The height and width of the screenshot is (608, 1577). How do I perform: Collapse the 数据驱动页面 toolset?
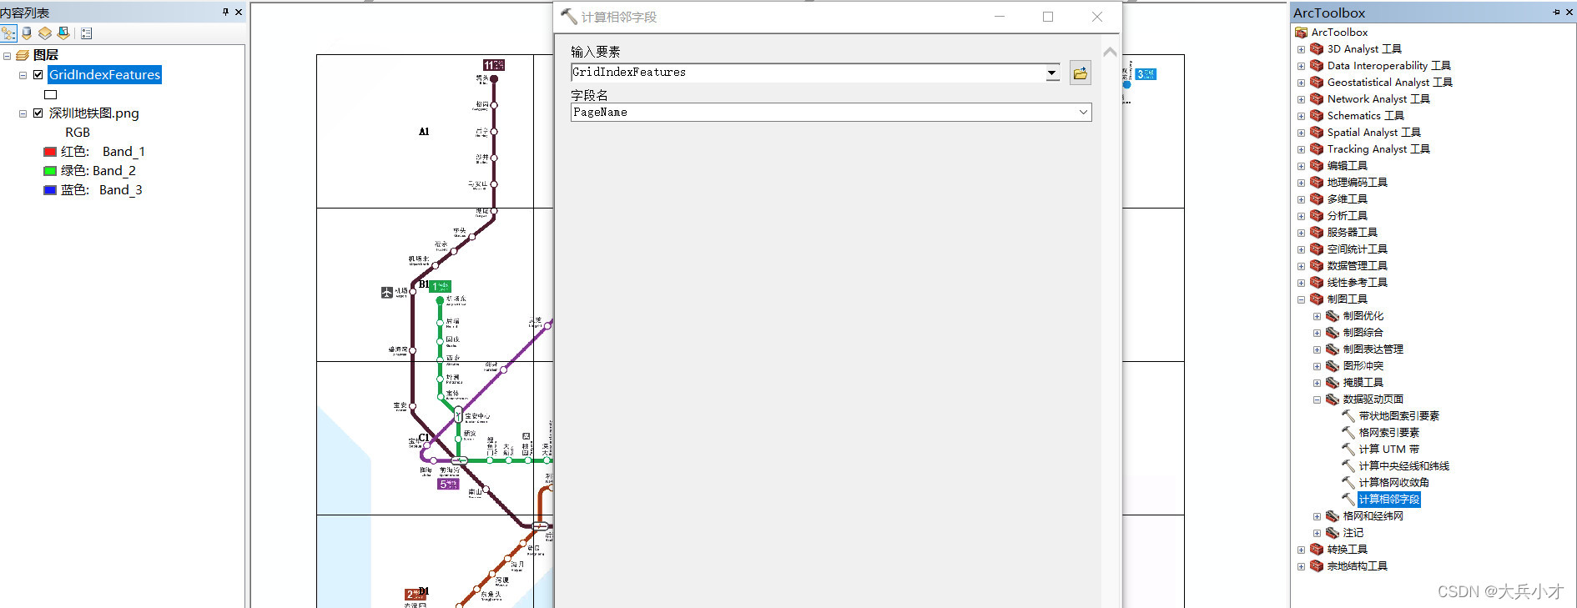[x=1317, y=399]
